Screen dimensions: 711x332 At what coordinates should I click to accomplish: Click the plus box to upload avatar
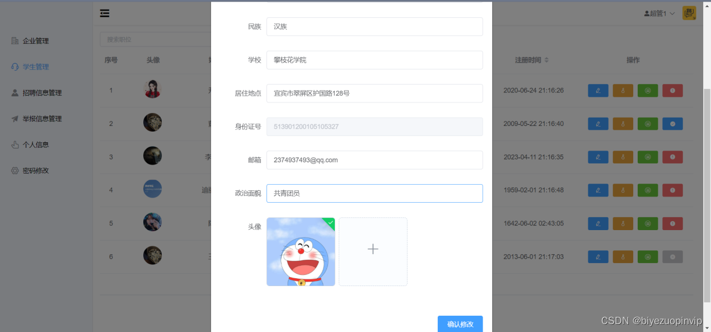coord(373,252)
